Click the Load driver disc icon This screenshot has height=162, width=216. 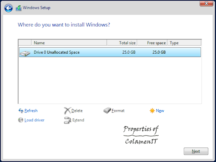[21, 120]
